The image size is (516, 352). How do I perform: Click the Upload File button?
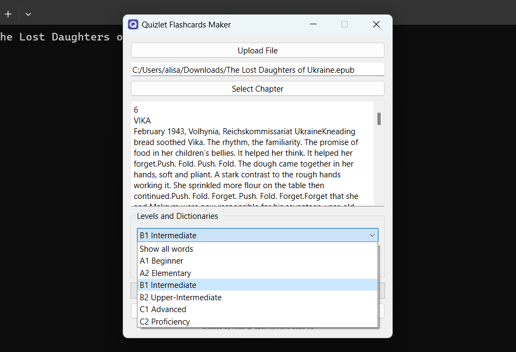[x=257, y=50]
